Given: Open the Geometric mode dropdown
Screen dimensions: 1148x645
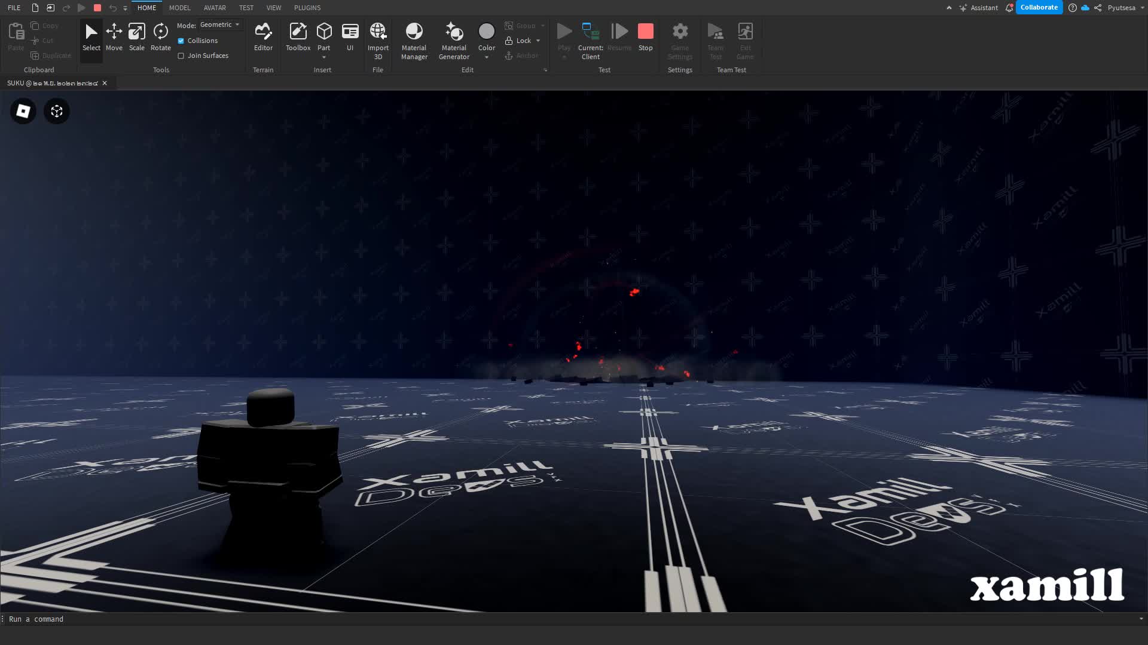Looking at the screenshot, I should pyautogui.click(x=220, y=24).
